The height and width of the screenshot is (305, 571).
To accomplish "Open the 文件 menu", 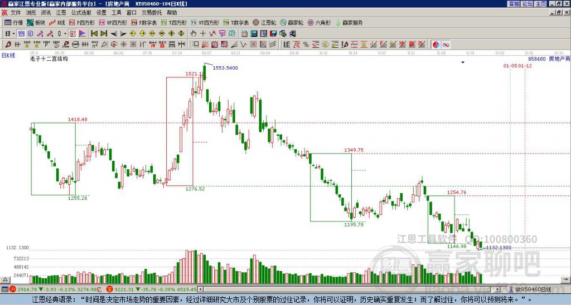I will pos(16,13).
